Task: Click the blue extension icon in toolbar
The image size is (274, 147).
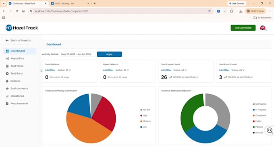Action: [x=218, y=11]
